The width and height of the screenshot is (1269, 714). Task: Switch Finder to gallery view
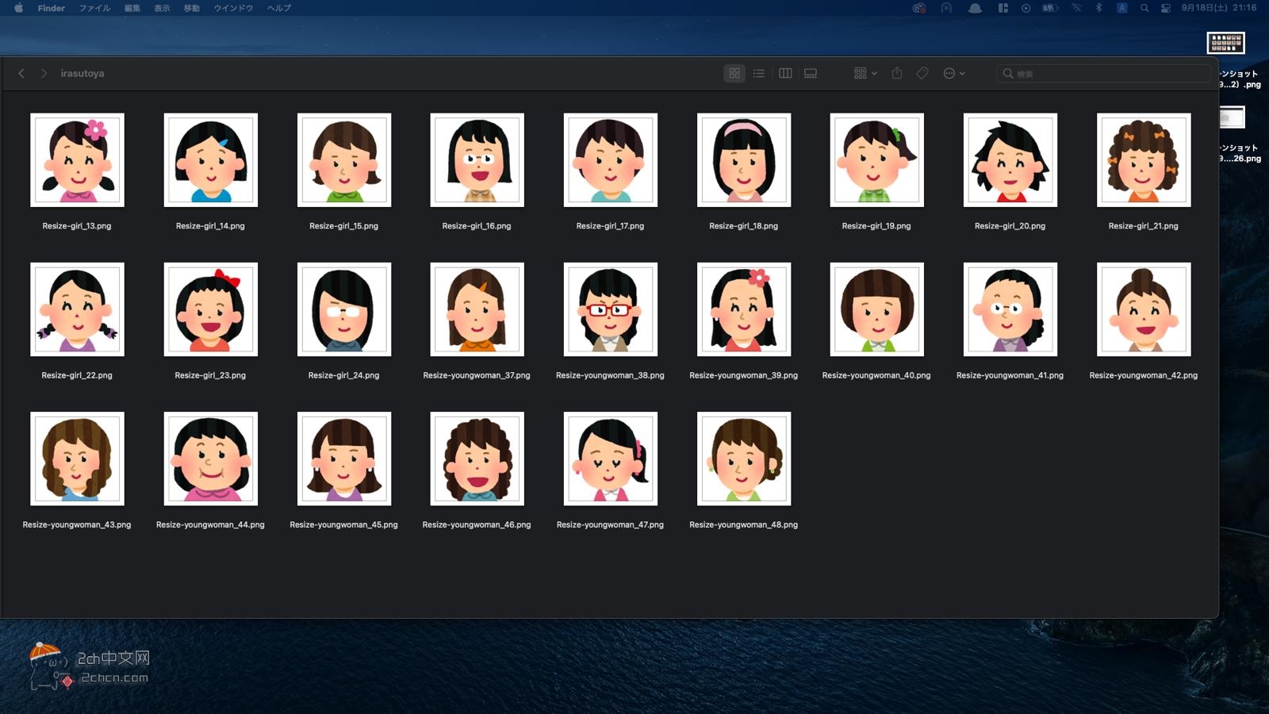[811, 73]
